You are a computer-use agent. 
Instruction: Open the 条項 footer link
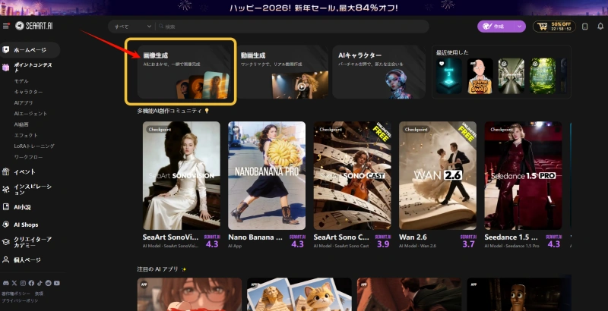tap(40, 294)
